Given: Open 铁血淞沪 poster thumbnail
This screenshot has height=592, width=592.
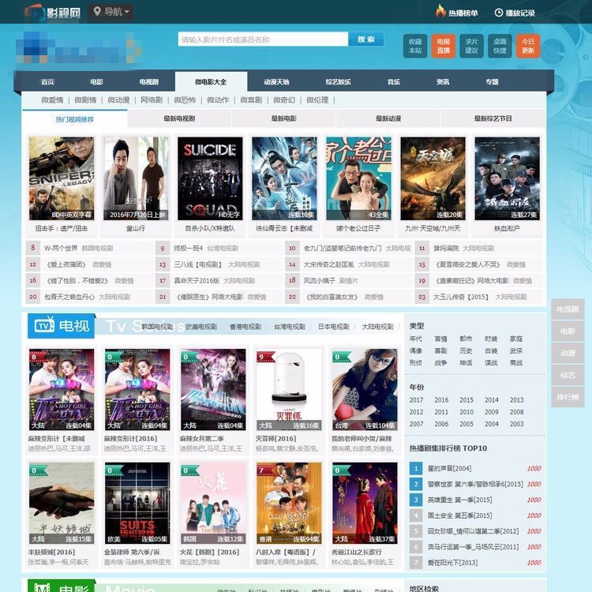Looking at the screenshot, I should pos(507,178).
